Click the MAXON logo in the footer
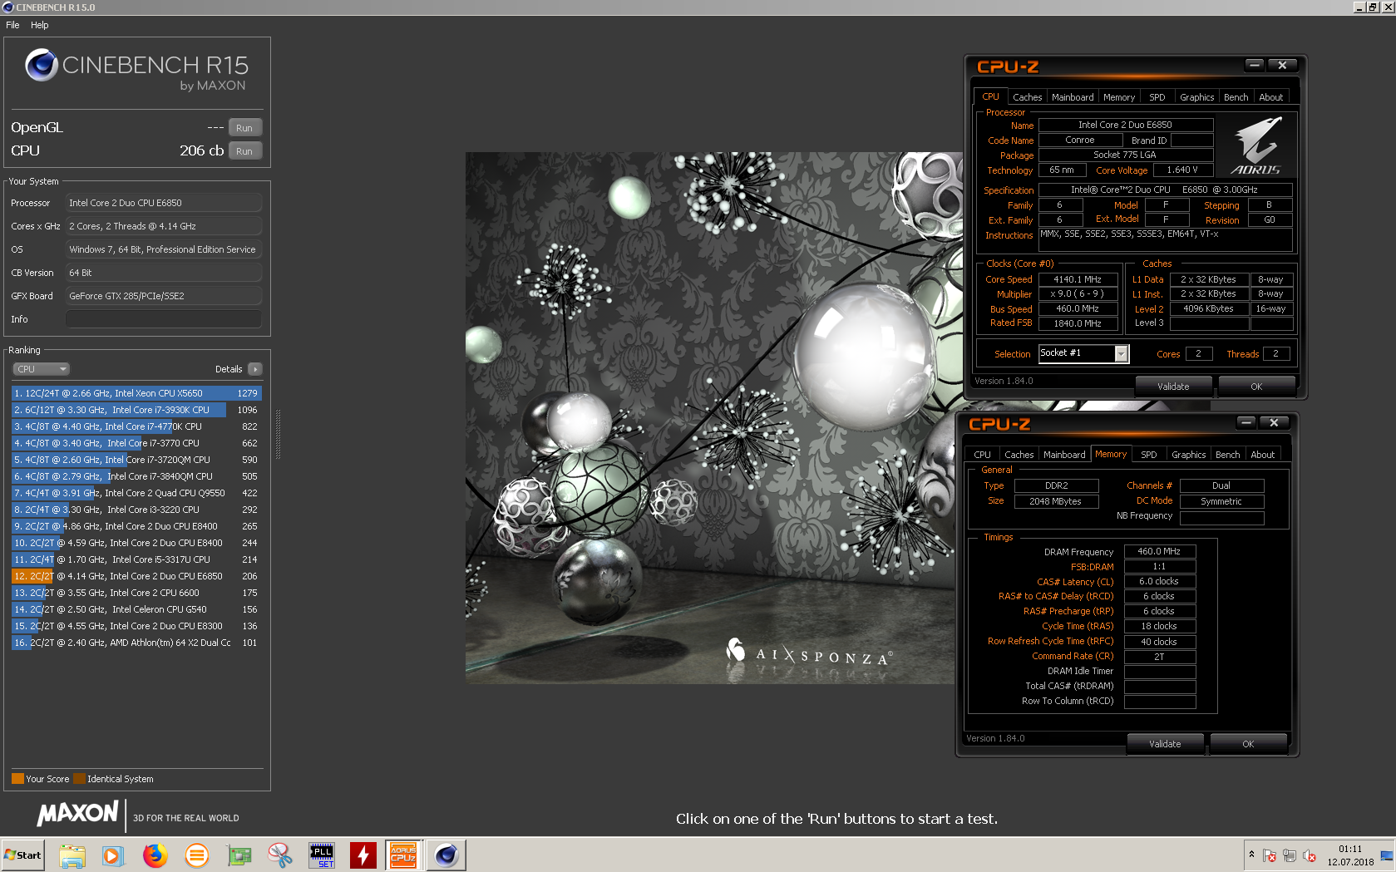Image resolution: width=1396 pixels, height=872 pixels. tap(78, 813)
